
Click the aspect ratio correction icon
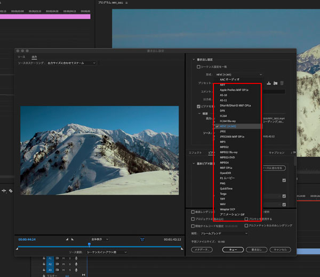pos(142,240)
